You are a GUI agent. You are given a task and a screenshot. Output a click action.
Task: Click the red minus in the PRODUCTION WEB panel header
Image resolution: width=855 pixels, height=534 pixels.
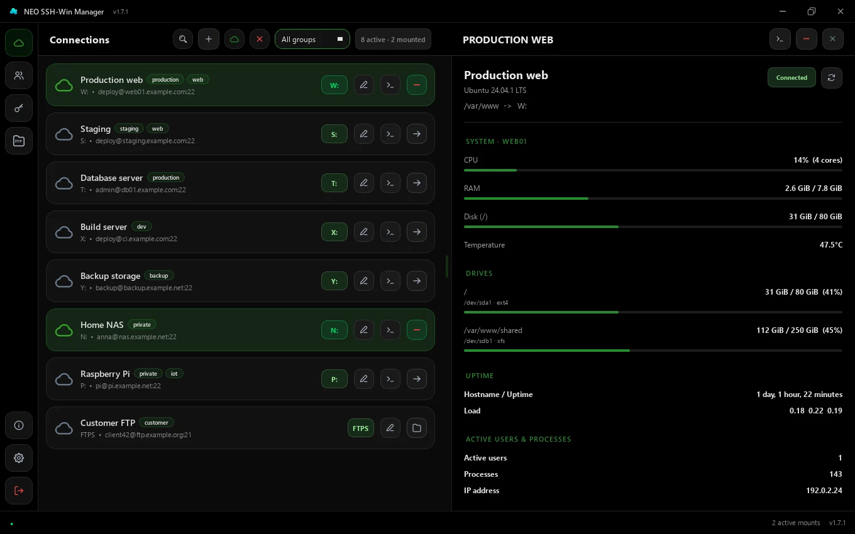(807, 39)
